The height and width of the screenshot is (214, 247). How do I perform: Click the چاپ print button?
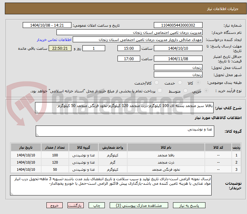tap(97, 206)
